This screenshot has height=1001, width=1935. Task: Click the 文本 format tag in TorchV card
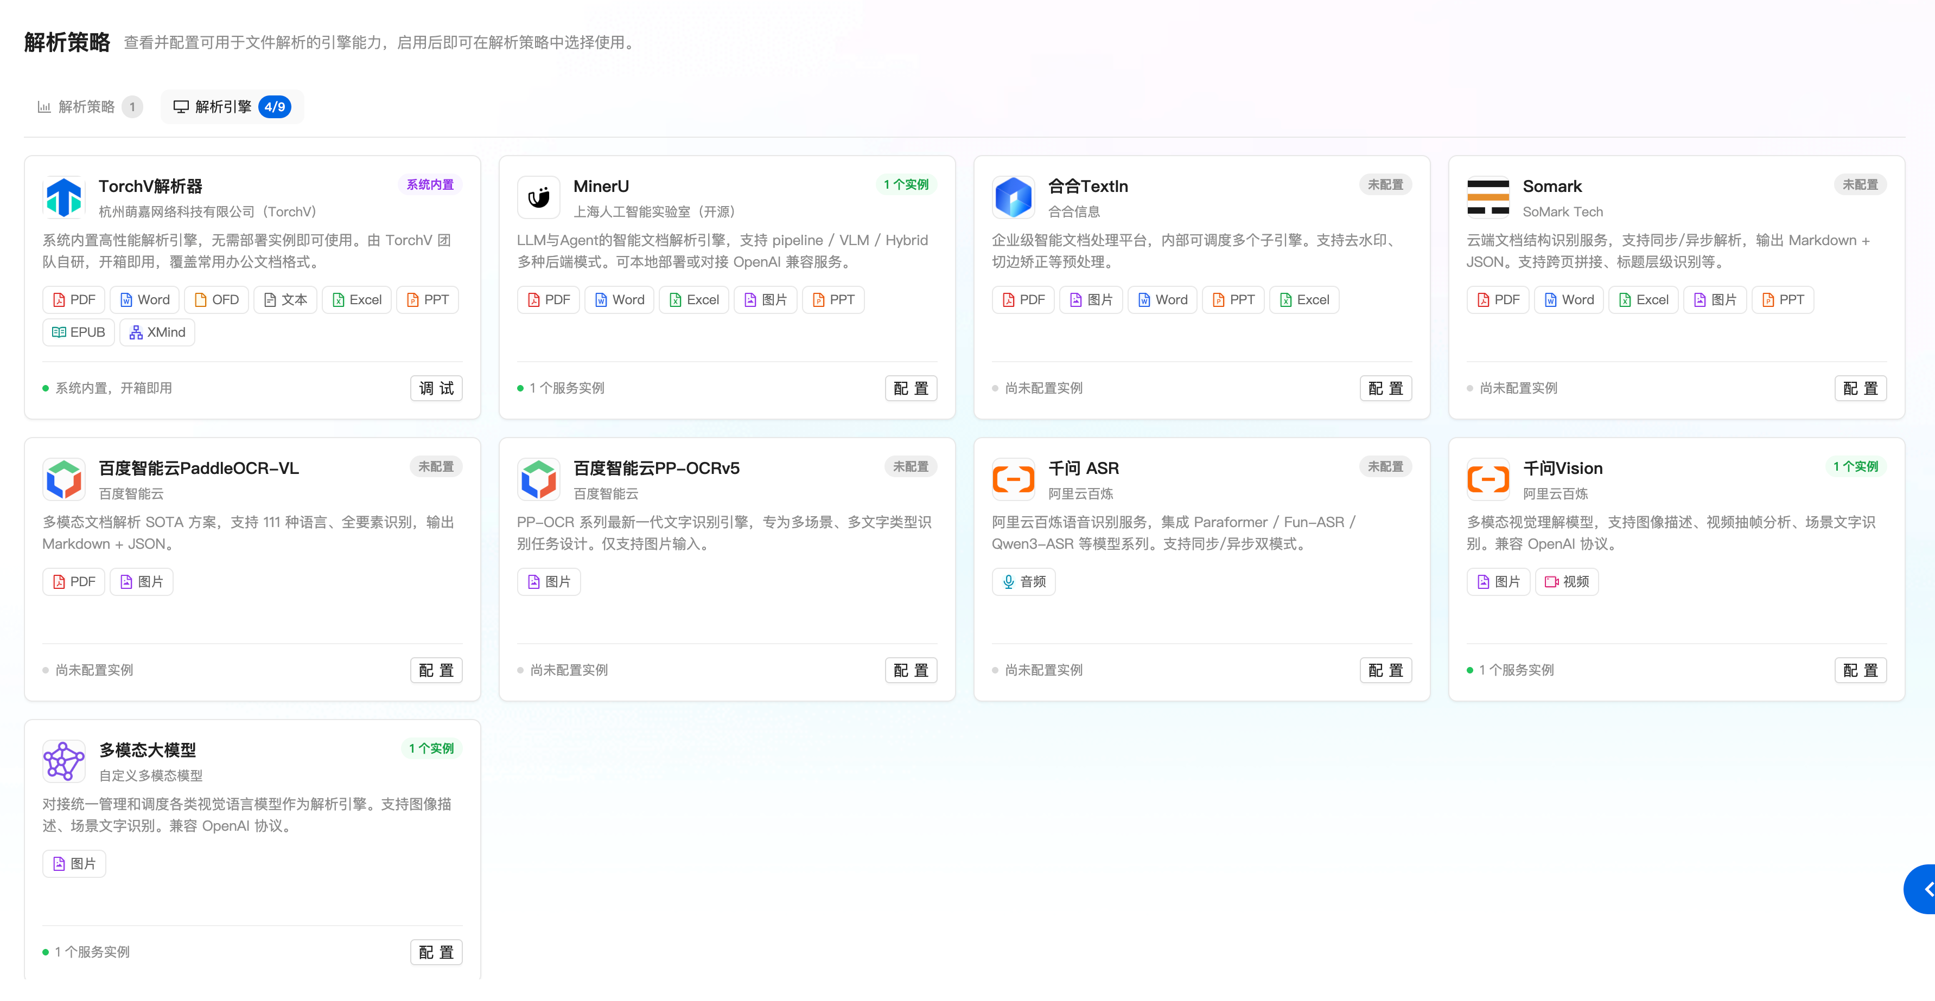click(285, 300)
